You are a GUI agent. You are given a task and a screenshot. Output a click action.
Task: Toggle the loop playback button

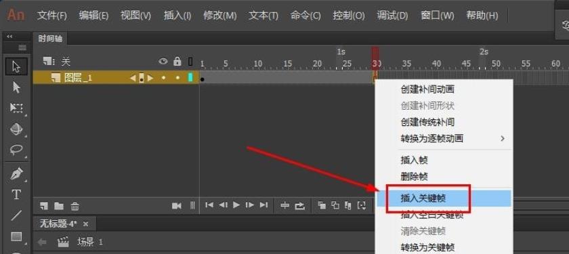pos(299,205)
